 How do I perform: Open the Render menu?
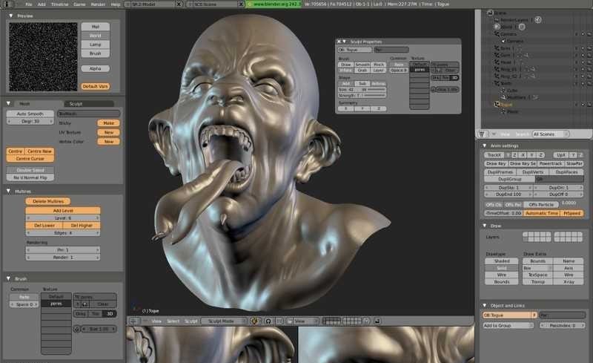click(98, 4)
